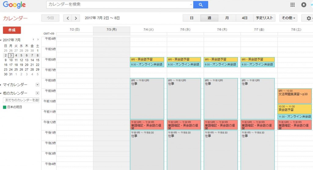Open search options dropdown arrow
The height and width of the screenshot is (170, 313).
pos(191,5)
